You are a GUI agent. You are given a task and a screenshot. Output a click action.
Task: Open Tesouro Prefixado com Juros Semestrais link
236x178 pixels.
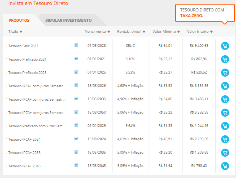(37, 126)
